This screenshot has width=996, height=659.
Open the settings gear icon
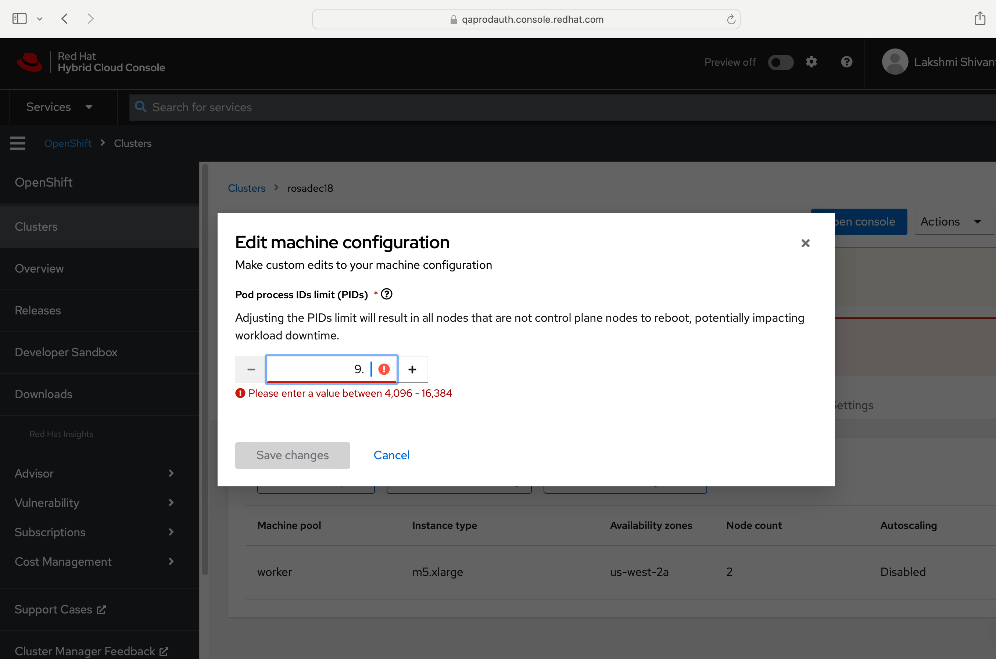[x=811, y=62]
